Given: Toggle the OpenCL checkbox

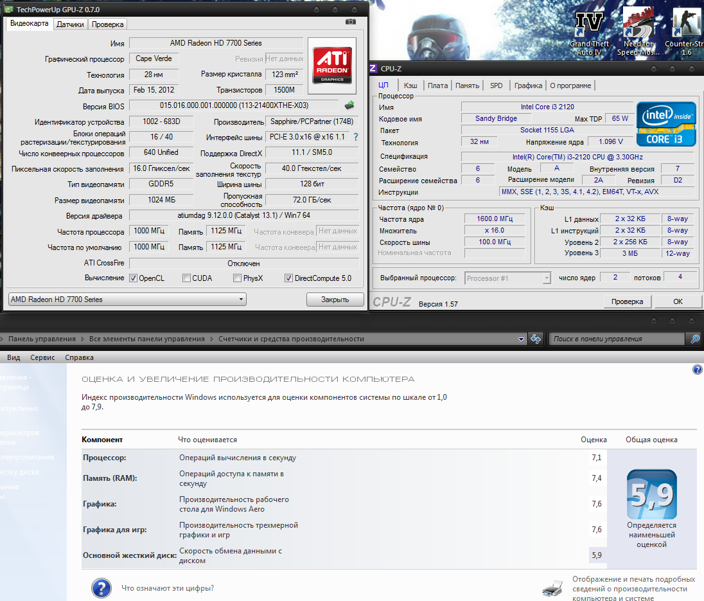Looking at the screenshot, I should (134, 278).
